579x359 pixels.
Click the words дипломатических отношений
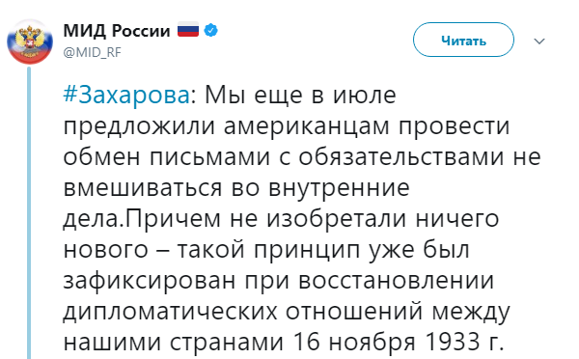tap(243, 312)
